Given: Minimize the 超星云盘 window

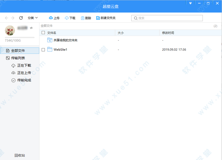Looking at the screenshot, I should click(x=199, y=3).
